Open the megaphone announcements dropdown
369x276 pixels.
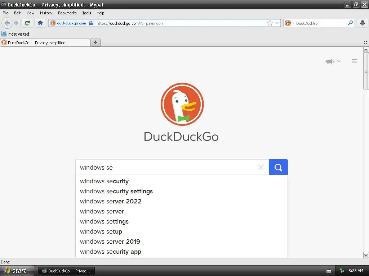[333, 61]
